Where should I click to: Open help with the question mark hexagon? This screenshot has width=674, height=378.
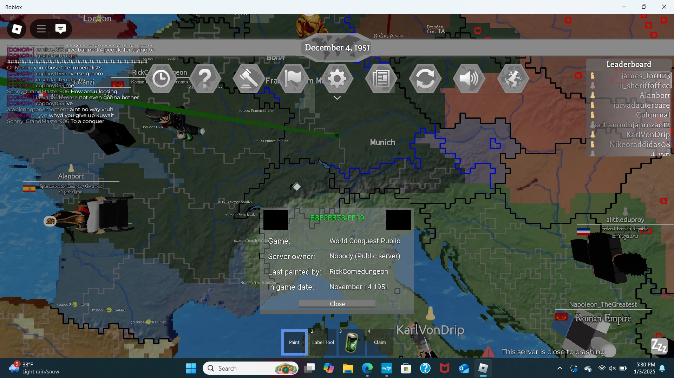coord(205,79)
